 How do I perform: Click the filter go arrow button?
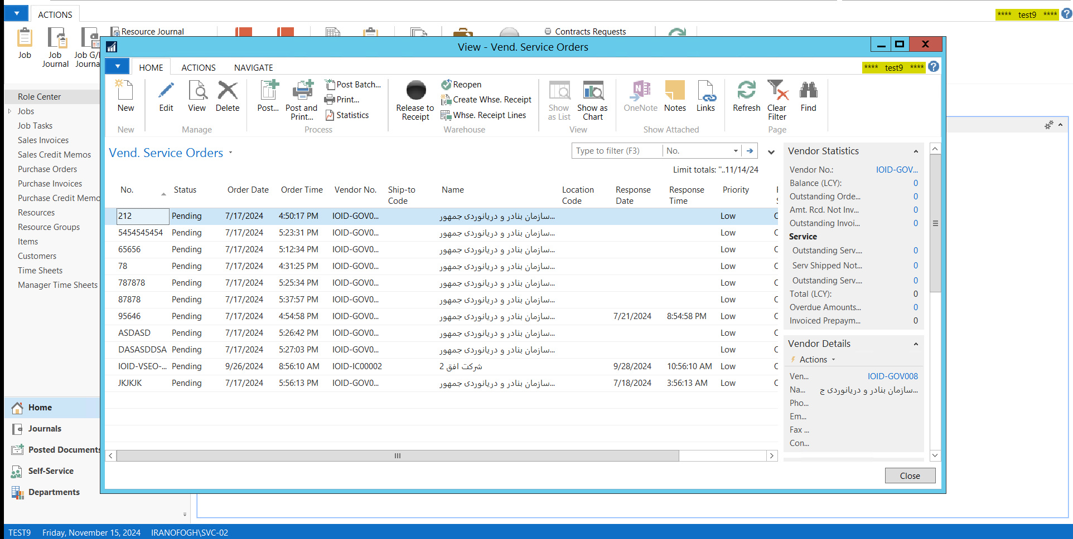750,151
